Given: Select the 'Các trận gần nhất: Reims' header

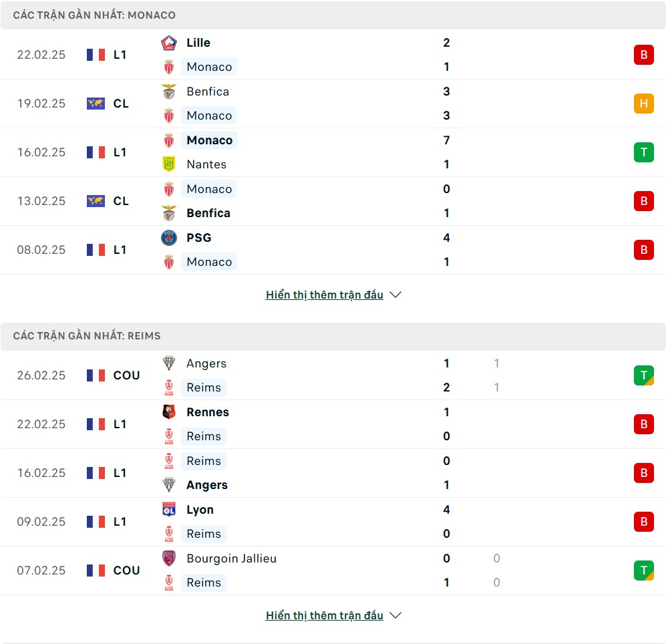Looking at the screenshot, I should pyautogui.click(x=87, y=336).
